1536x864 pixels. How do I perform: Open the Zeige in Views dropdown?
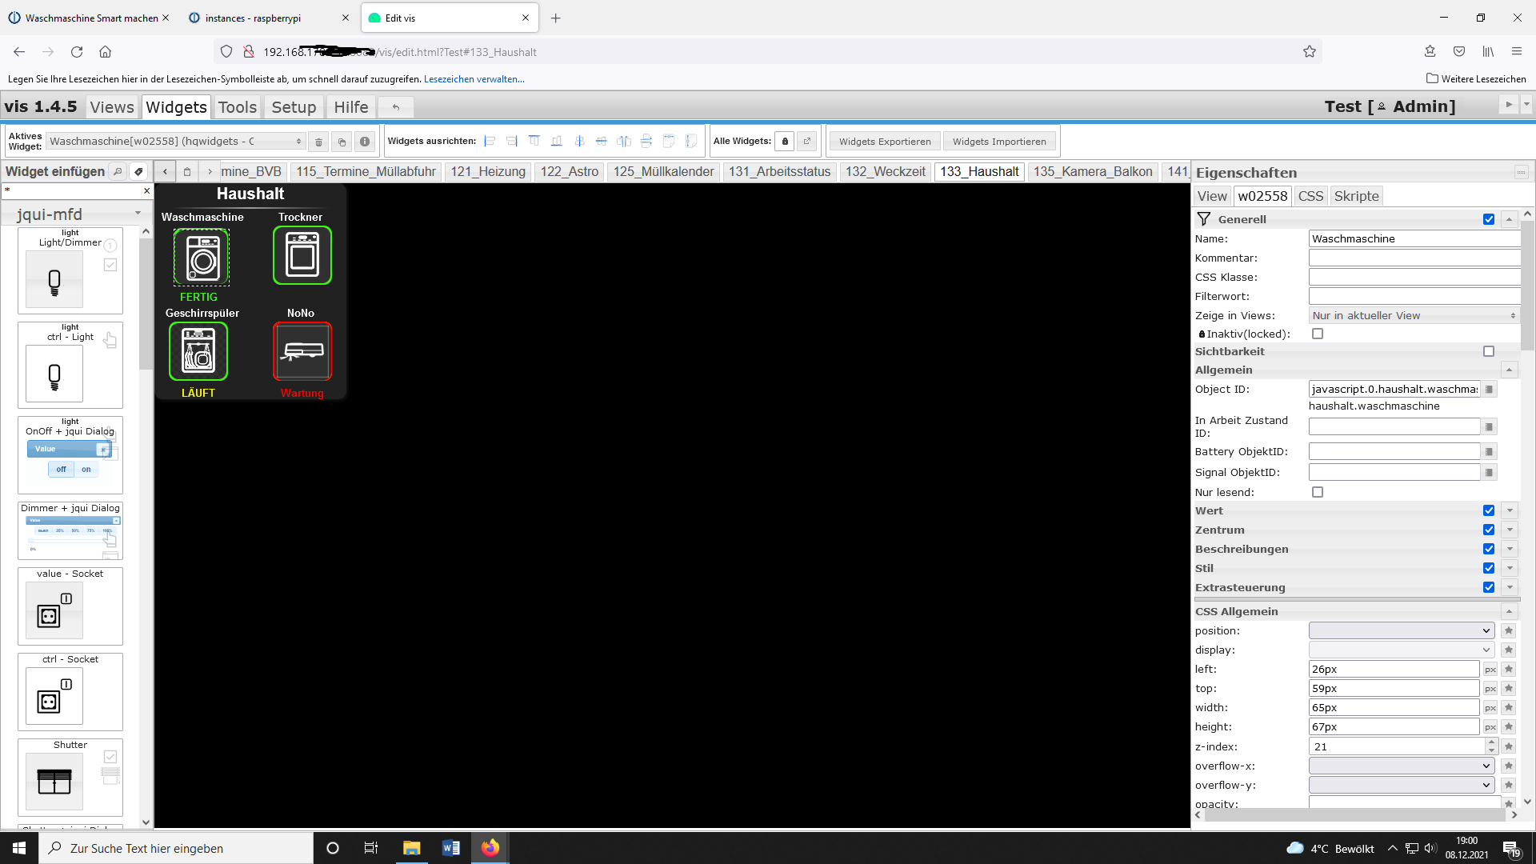click(x=1414, y=316)
